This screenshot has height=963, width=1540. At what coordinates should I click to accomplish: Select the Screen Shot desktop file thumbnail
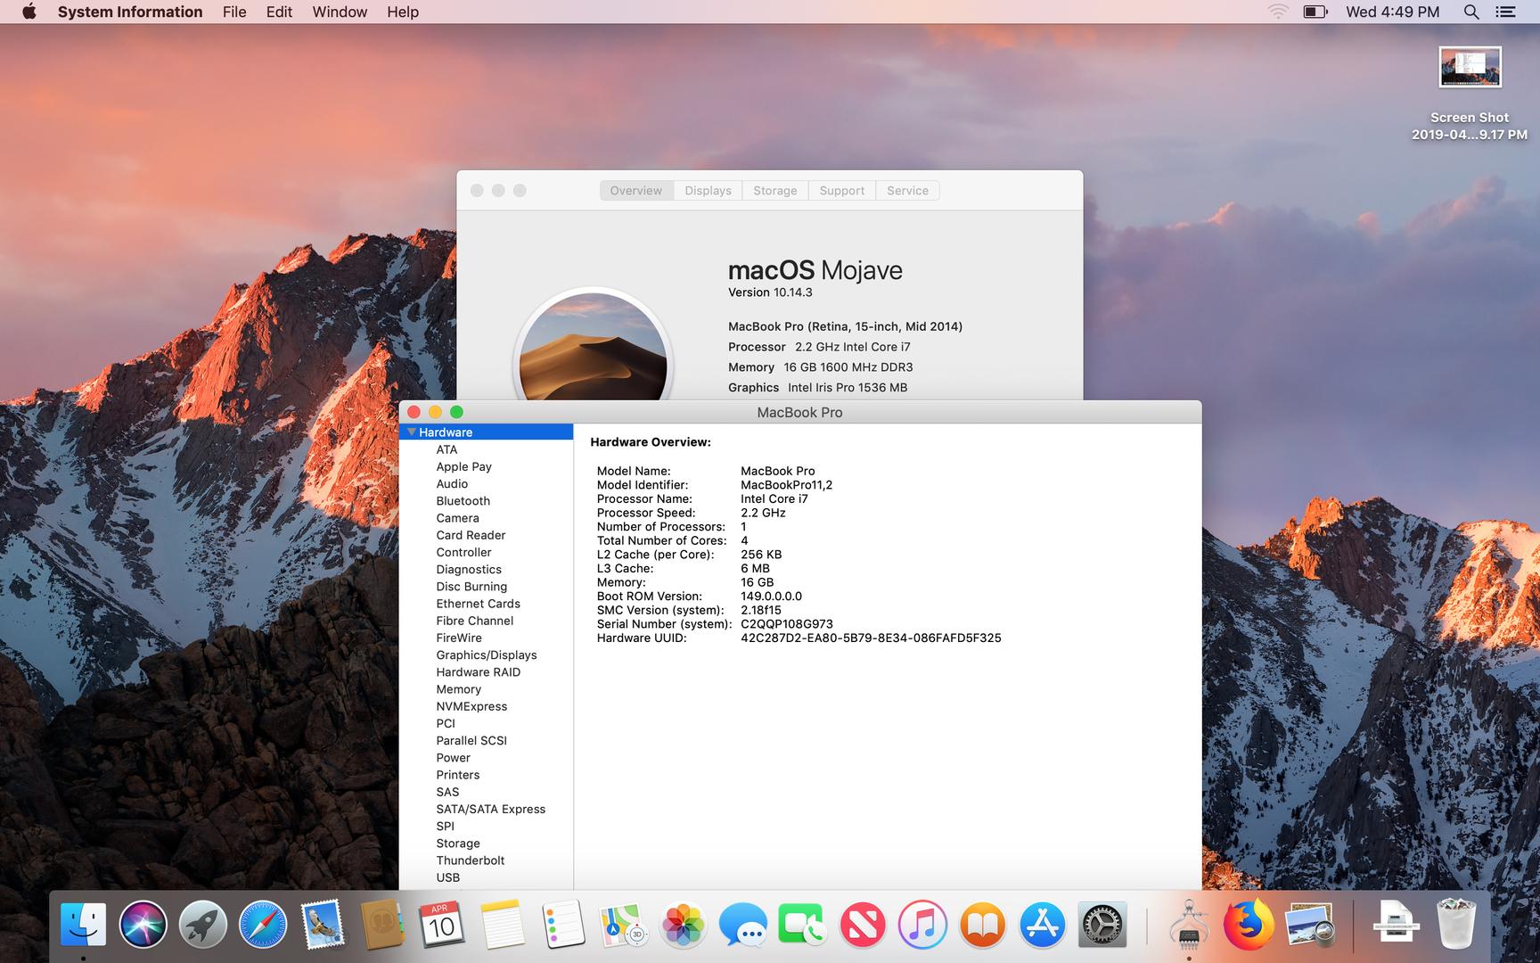pyautogui.click(x=1470, y=67)
